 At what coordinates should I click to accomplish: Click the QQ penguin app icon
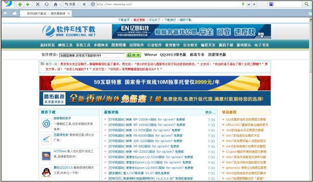point(47,172)
